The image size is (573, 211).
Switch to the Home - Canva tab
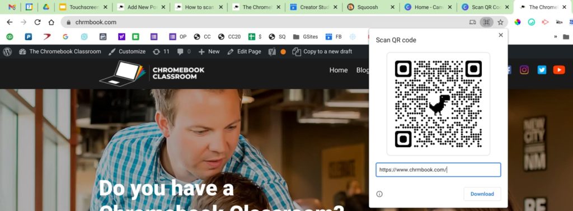click(428, 7)
